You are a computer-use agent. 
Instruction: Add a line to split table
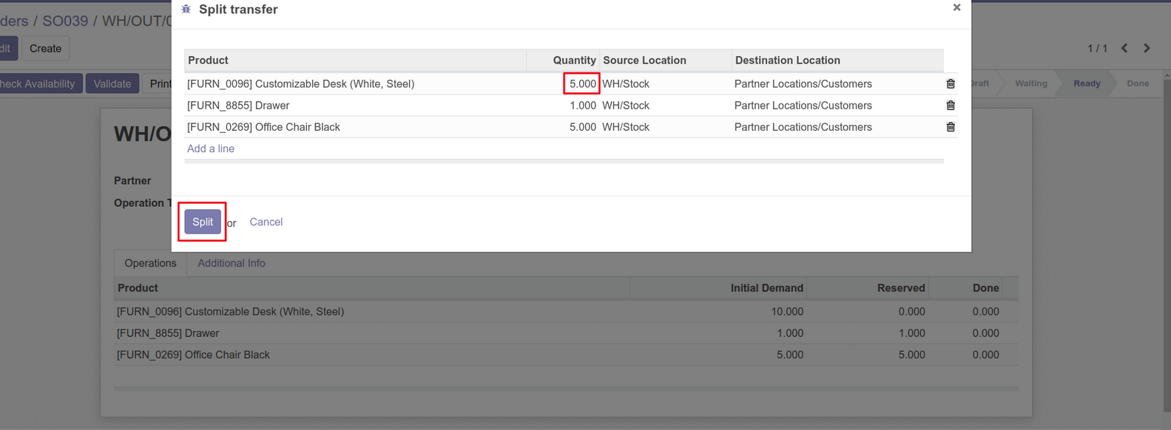(x=210, y=149)
